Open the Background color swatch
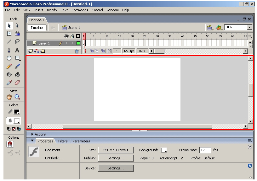The width and height of the screenshot is (257, 181). tap(164, 150)
